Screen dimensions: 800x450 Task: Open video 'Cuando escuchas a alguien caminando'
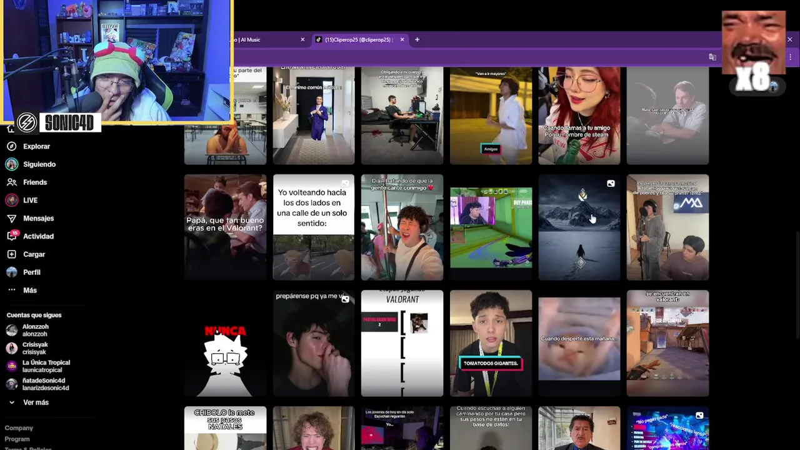491,428
